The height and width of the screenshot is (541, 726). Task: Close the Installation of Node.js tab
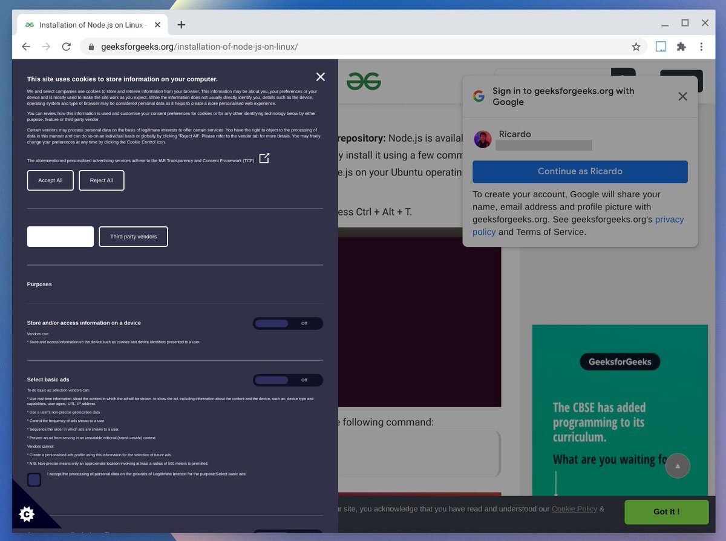[x=158, y=25]
